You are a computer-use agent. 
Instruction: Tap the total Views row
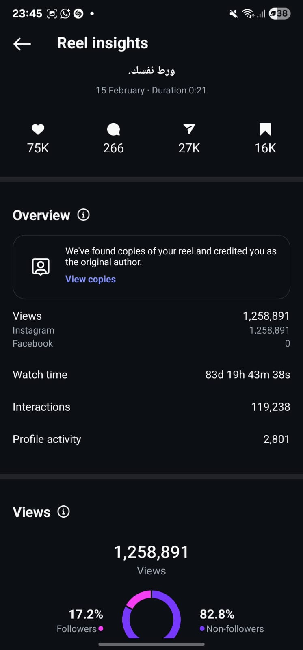(151, 316)
